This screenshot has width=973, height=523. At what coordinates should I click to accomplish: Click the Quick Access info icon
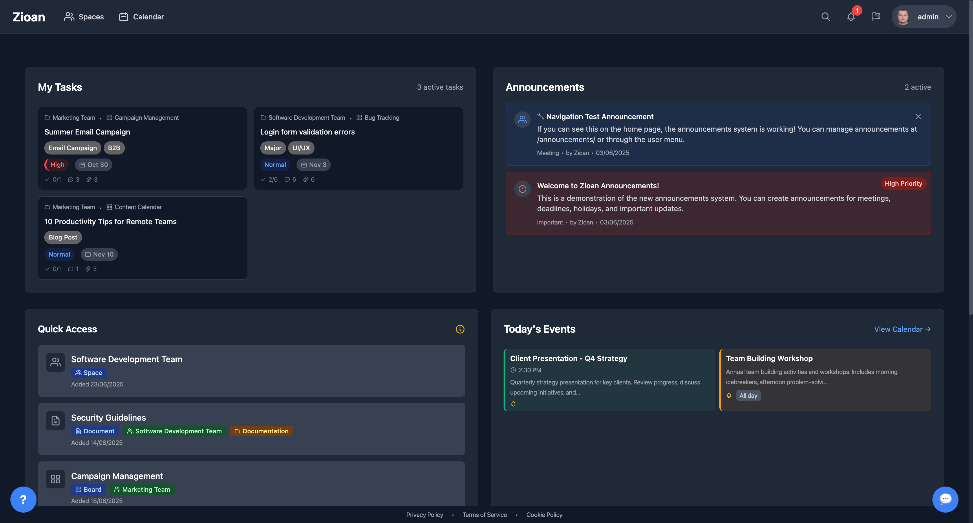point(460,329)
